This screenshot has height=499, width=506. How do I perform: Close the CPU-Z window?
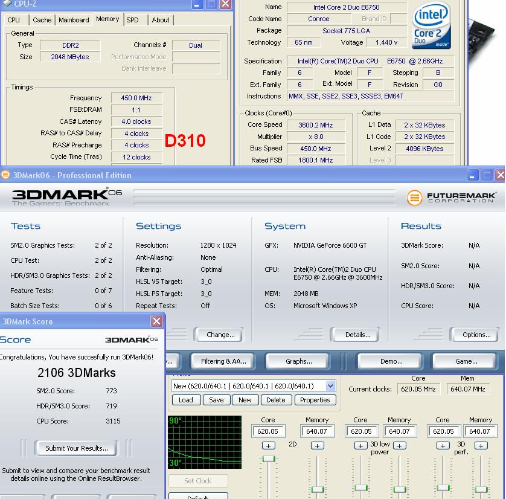click(225, 4)
